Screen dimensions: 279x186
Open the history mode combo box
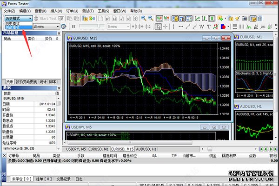pos(19,18)
